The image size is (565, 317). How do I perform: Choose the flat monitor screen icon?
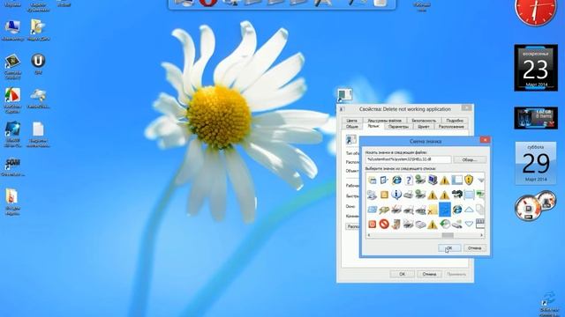tap(469, 195)
